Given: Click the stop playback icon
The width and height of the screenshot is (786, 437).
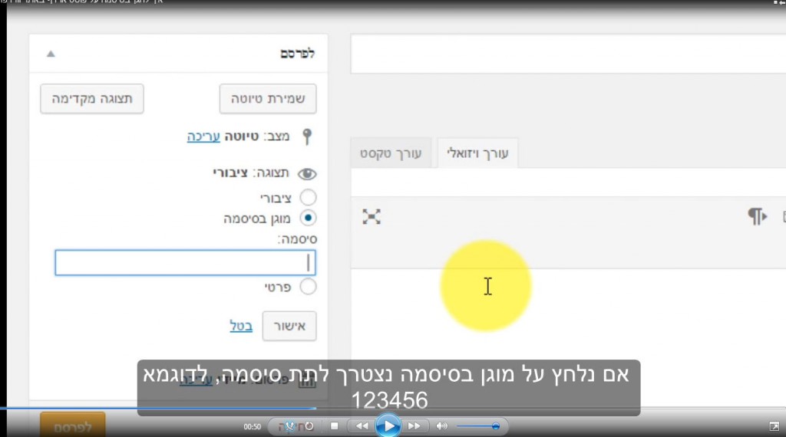Looking at the screenshot, I should click(x=334, y=426).
